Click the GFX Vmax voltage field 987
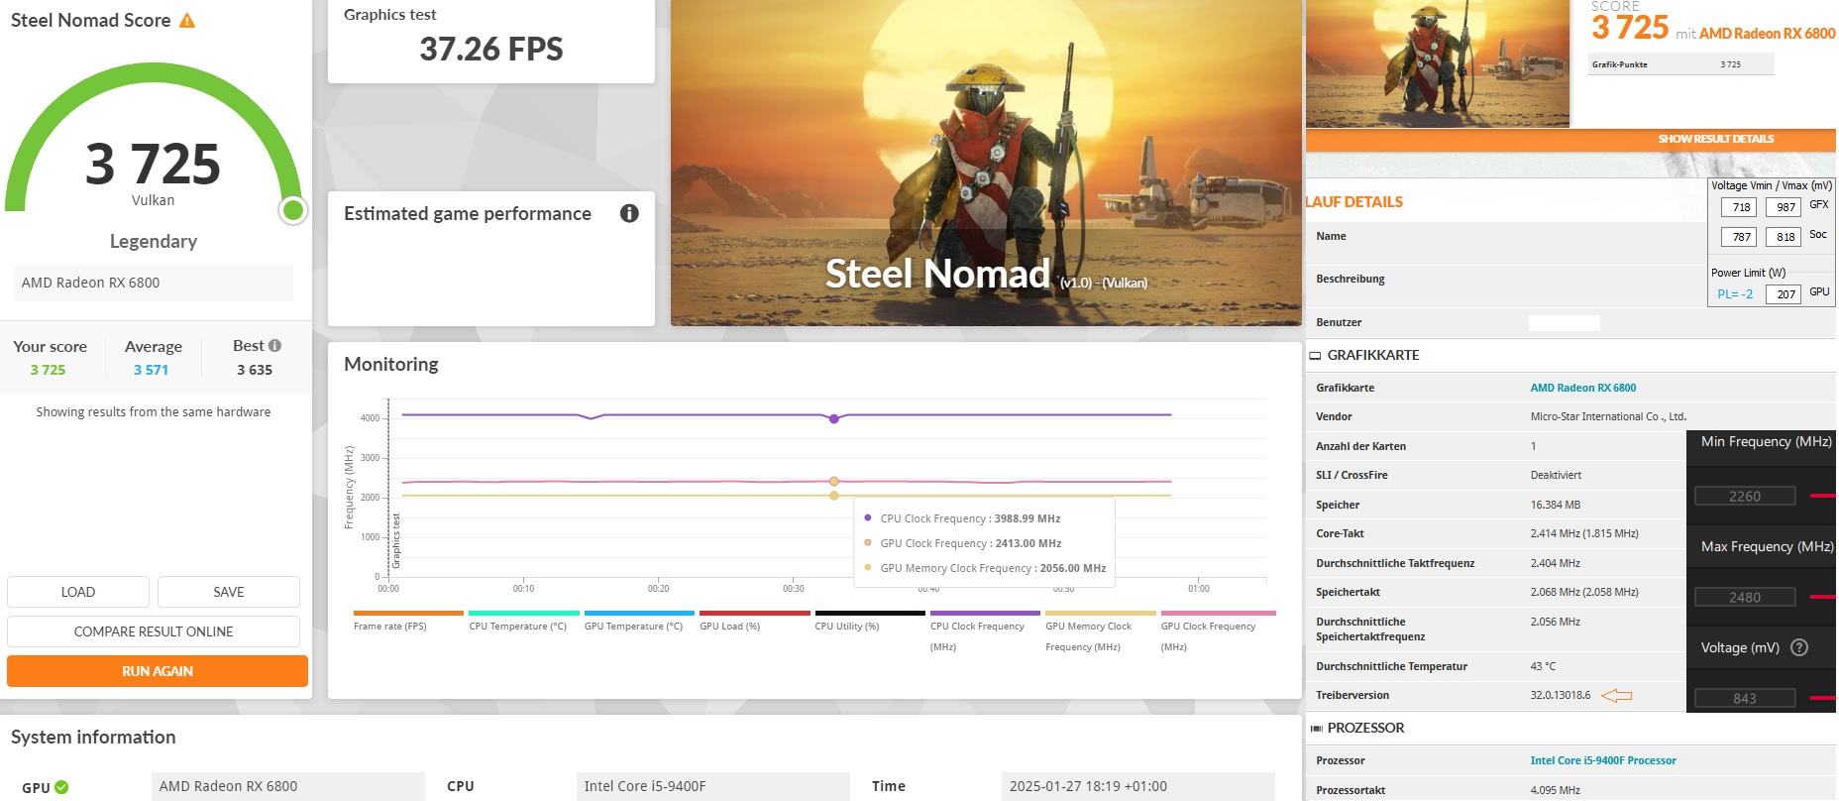1839x801 pixels. click(1783, 207)
